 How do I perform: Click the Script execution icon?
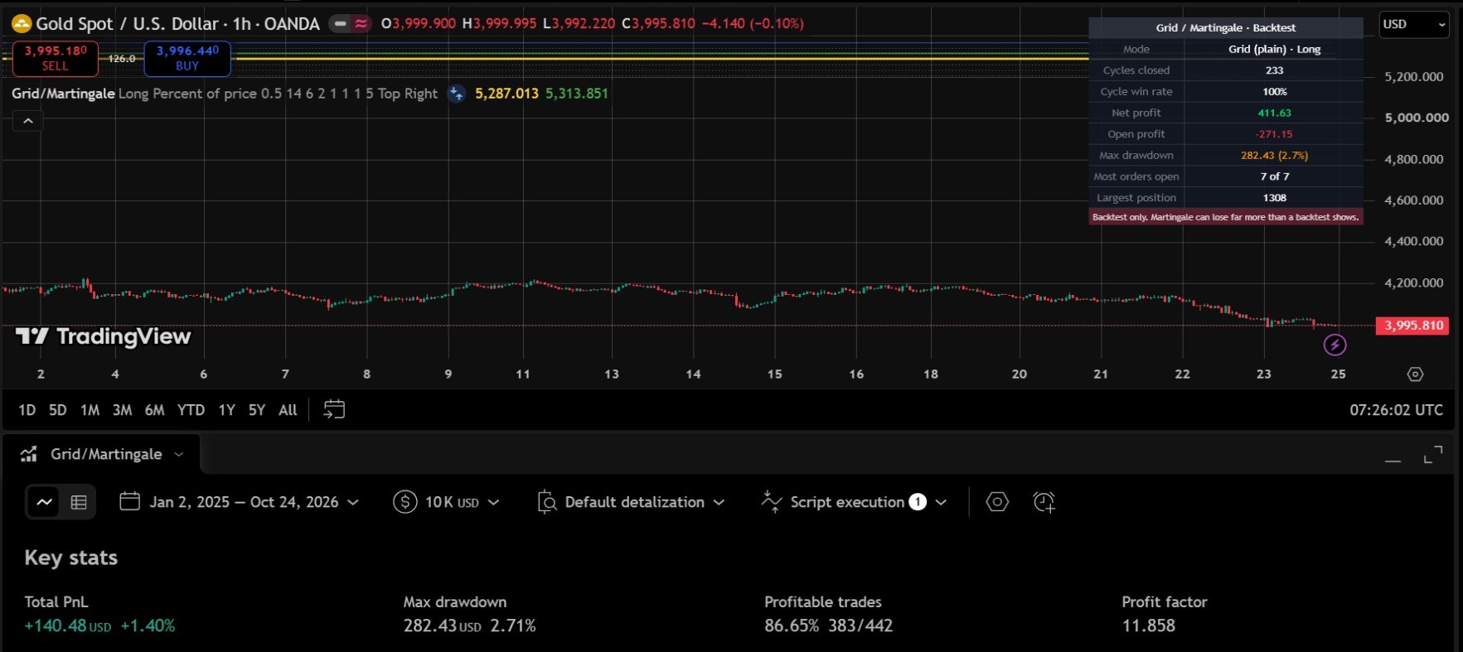coord(772,501)
